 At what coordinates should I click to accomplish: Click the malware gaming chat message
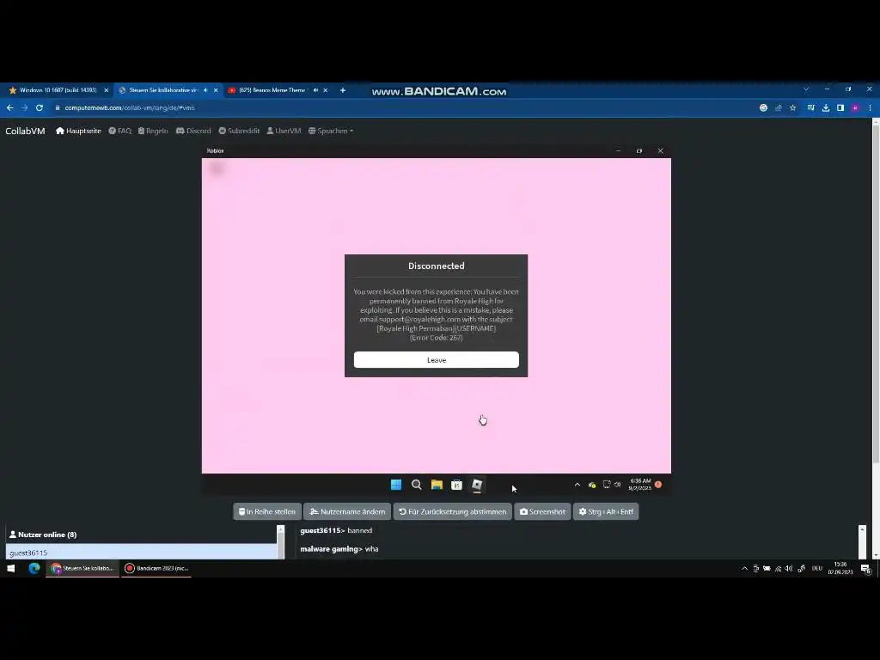[339, 549]
